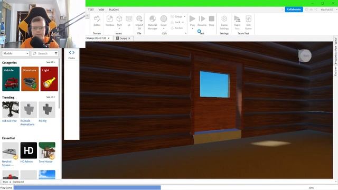The width and height of the screenshot is (338, 190).
Task: Click the Run a command input bar
Action: coord(168,182)
